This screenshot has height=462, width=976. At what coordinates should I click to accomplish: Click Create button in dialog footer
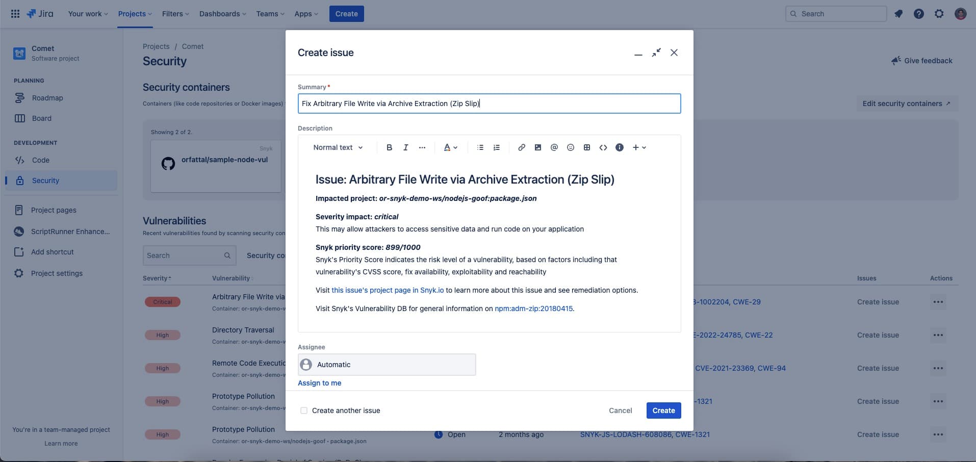(x=663, y=410)
